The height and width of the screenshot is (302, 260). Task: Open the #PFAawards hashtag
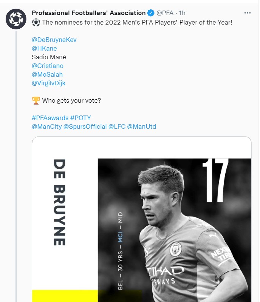50,118
